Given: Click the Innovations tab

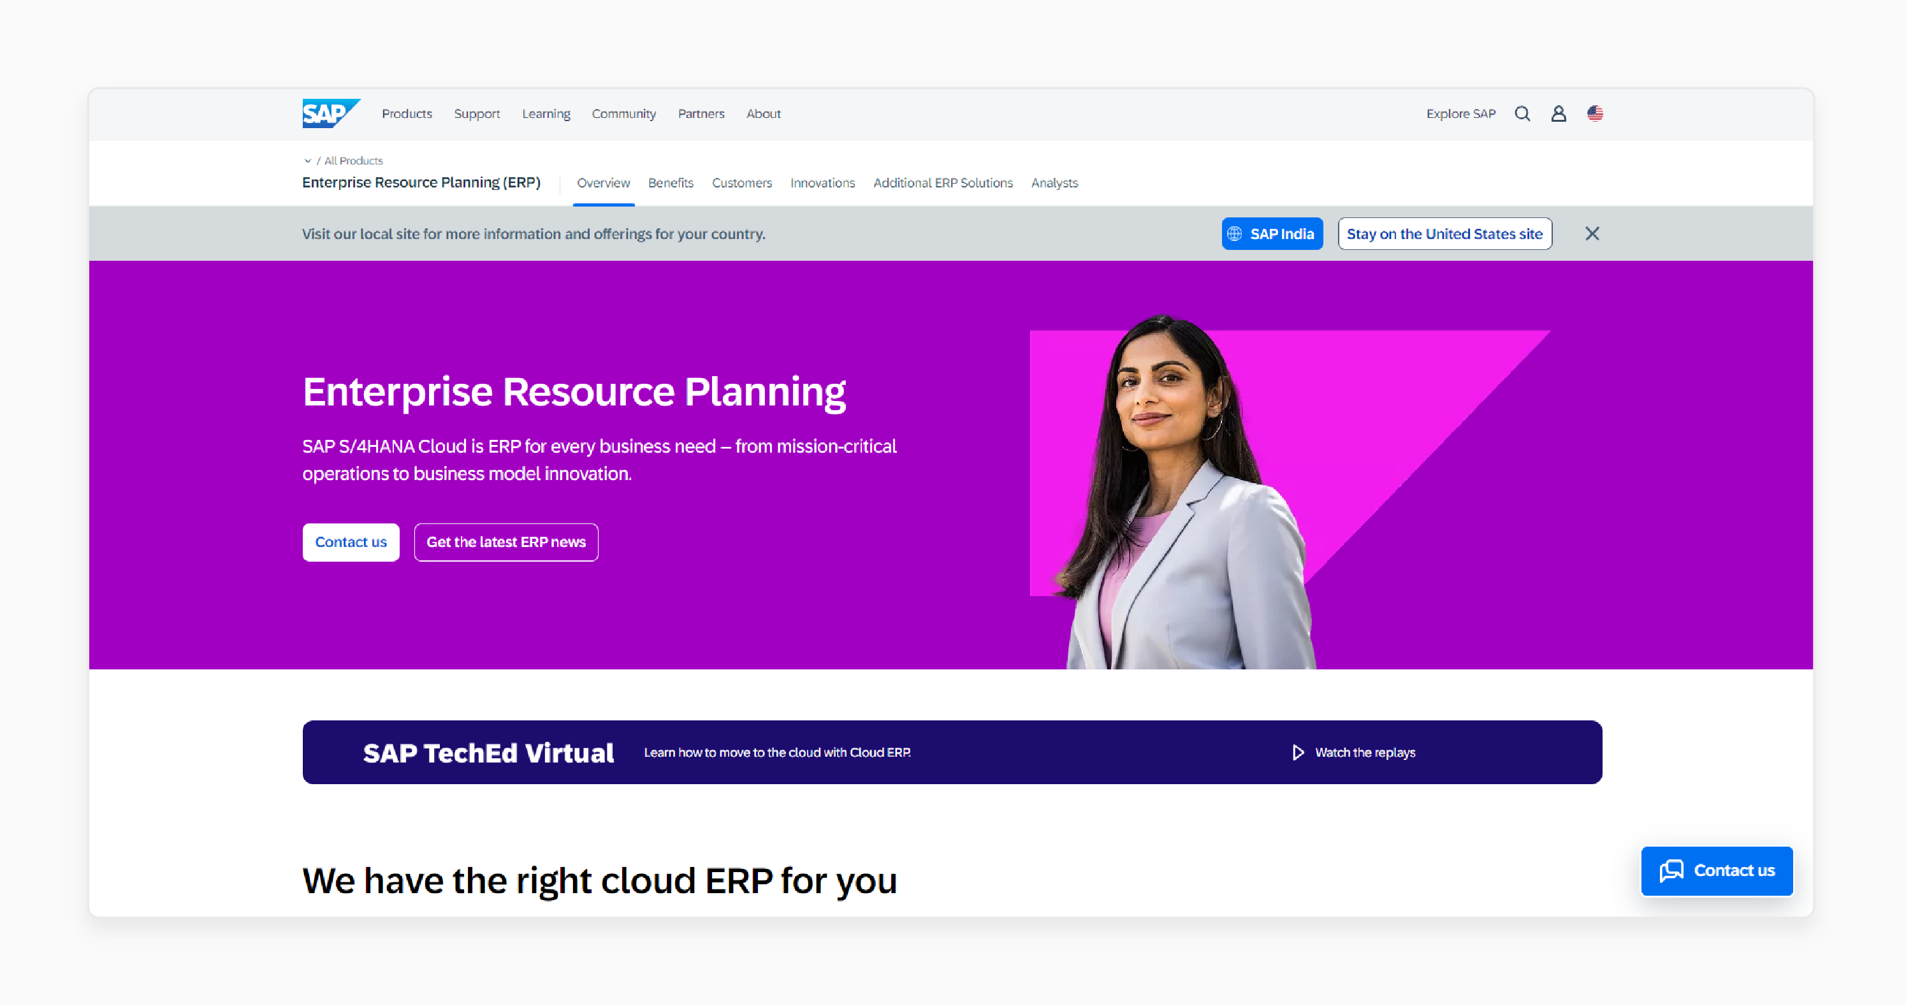Looking at the screenshot, I should click(x=820, y=183).
